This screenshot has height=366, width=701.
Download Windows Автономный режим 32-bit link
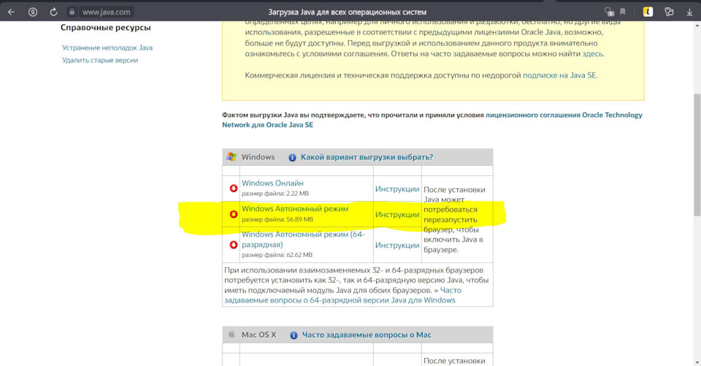[x=294, y=208]
